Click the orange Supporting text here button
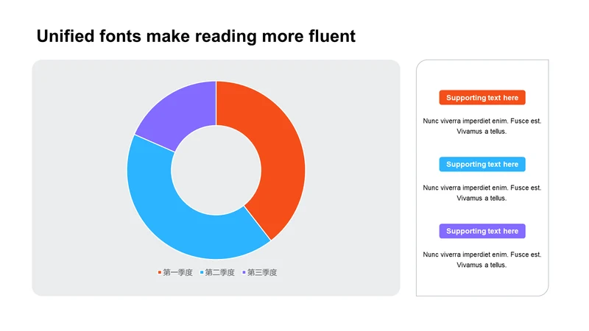This screenshot has height=331, width=589. [x=482, y=98]
